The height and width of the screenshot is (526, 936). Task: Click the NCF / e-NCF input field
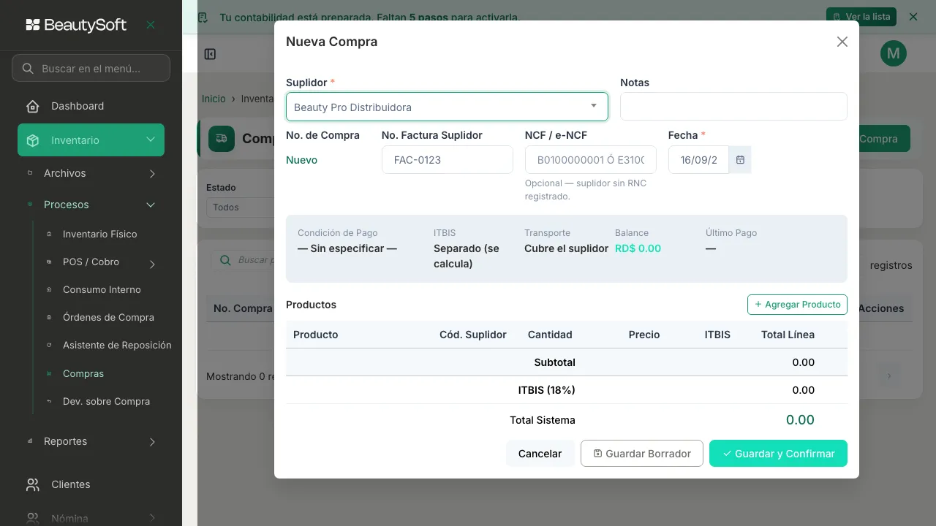[x=591, y=160]
